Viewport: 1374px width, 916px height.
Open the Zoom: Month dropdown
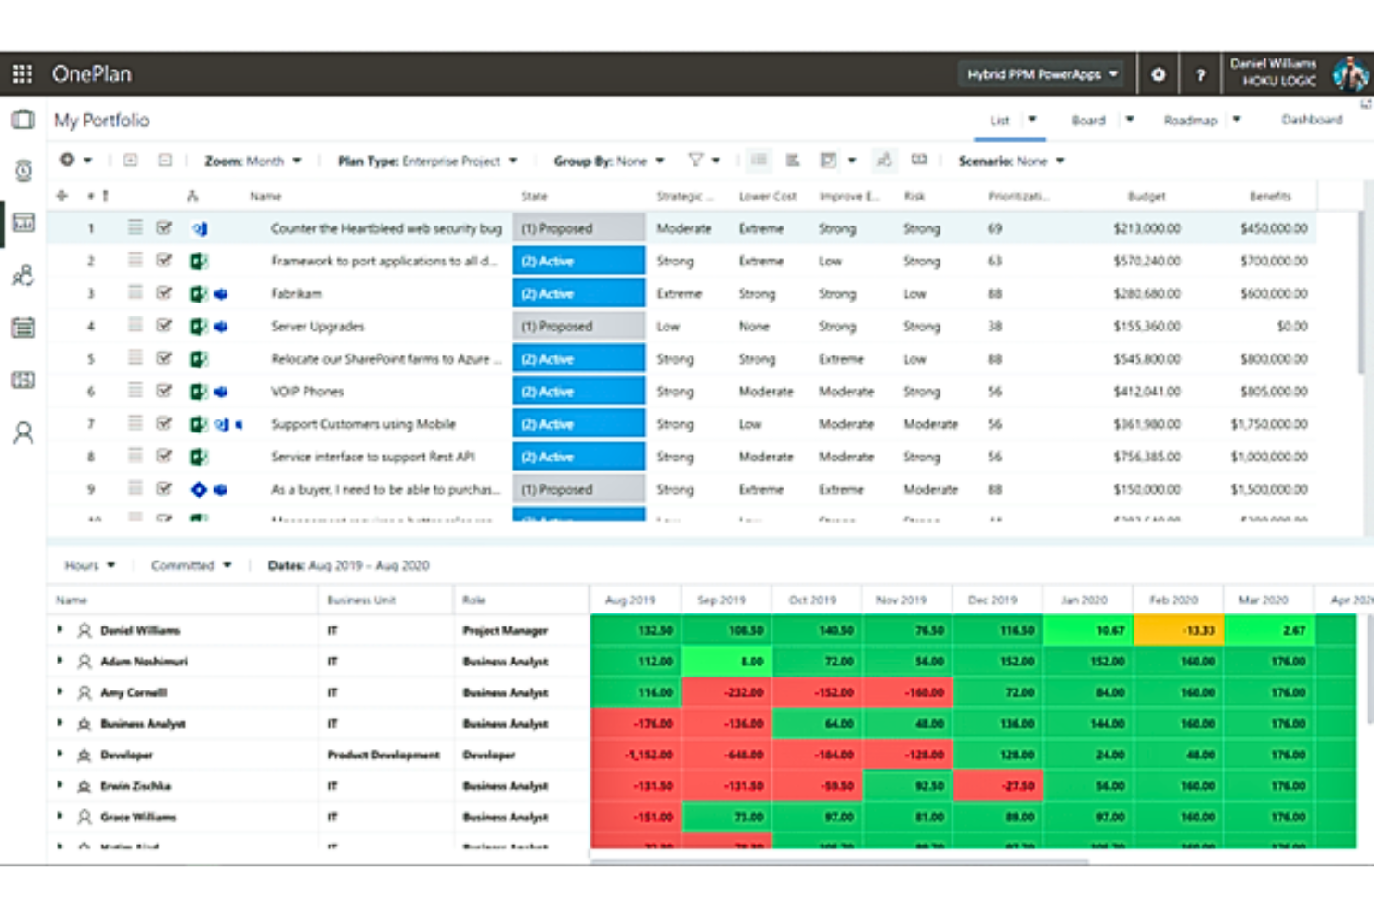[x=253, y=161]
